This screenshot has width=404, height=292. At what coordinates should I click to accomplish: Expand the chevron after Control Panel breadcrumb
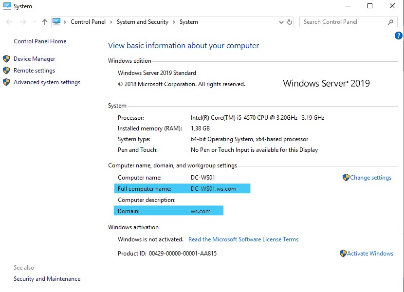pos(111,22)
